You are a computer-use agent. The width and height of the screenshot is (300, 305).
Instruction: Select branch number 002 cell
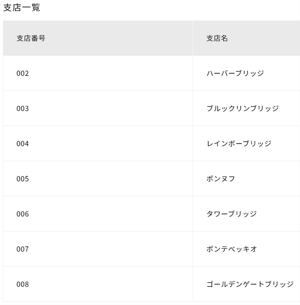pyautogui.click(x=23, y=73)
